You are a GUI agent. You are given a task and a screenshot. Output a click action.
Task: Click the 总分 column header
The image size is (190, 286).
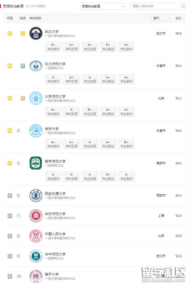click(178, 18)
